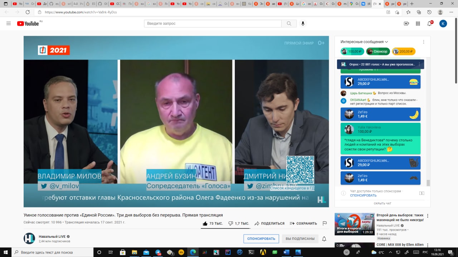The height and width of the screenshot is (257, 458).
Task: Switch input language РУС in tray
Action: pyautogui.click(x=425, y=252)
